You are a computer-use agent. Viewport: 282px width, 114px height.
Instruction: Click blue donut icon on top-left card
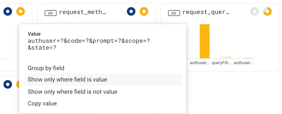coord(8,12)
